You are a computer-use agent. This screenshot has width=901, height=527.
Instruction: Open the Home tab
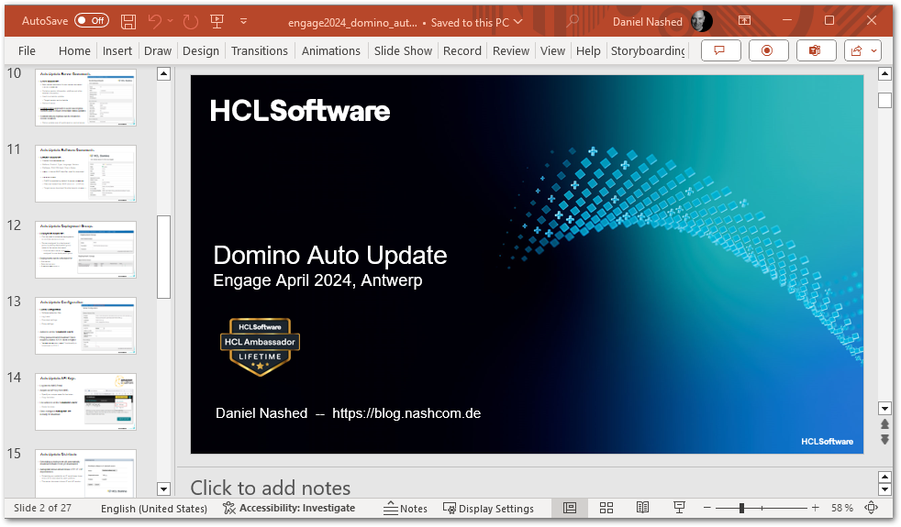[74, 50]
